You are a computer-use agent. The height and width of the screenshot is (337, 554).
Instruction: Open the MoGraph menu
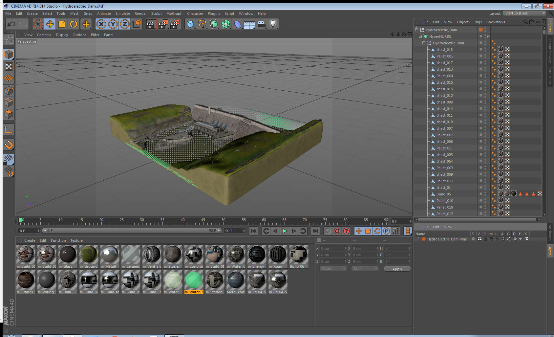(x=174, y=13)
